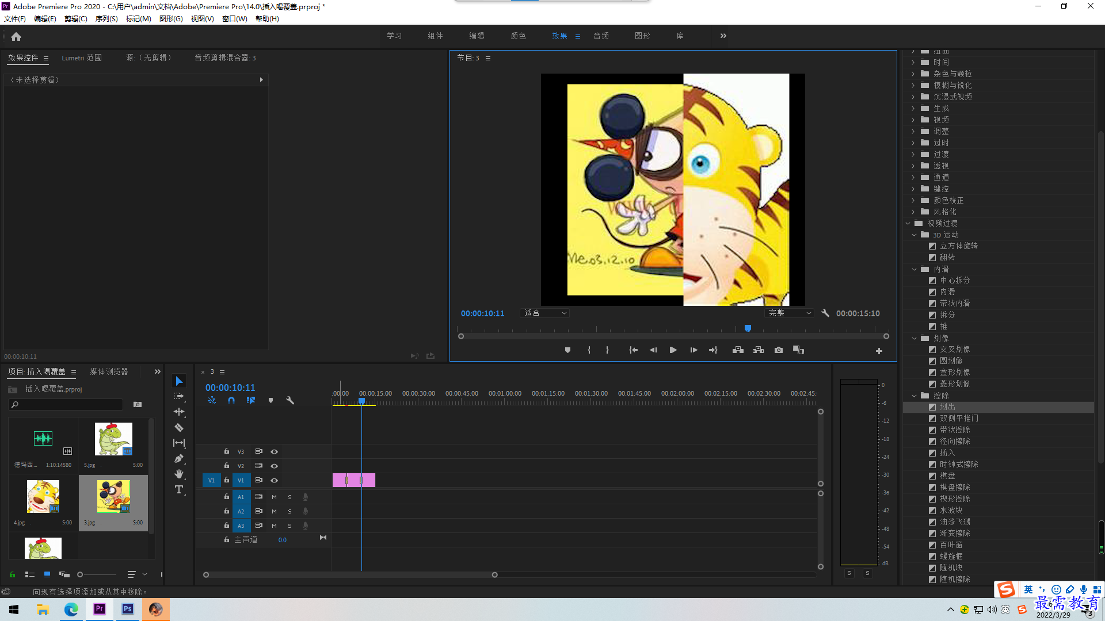Solo audio track A2

(289, 511)
